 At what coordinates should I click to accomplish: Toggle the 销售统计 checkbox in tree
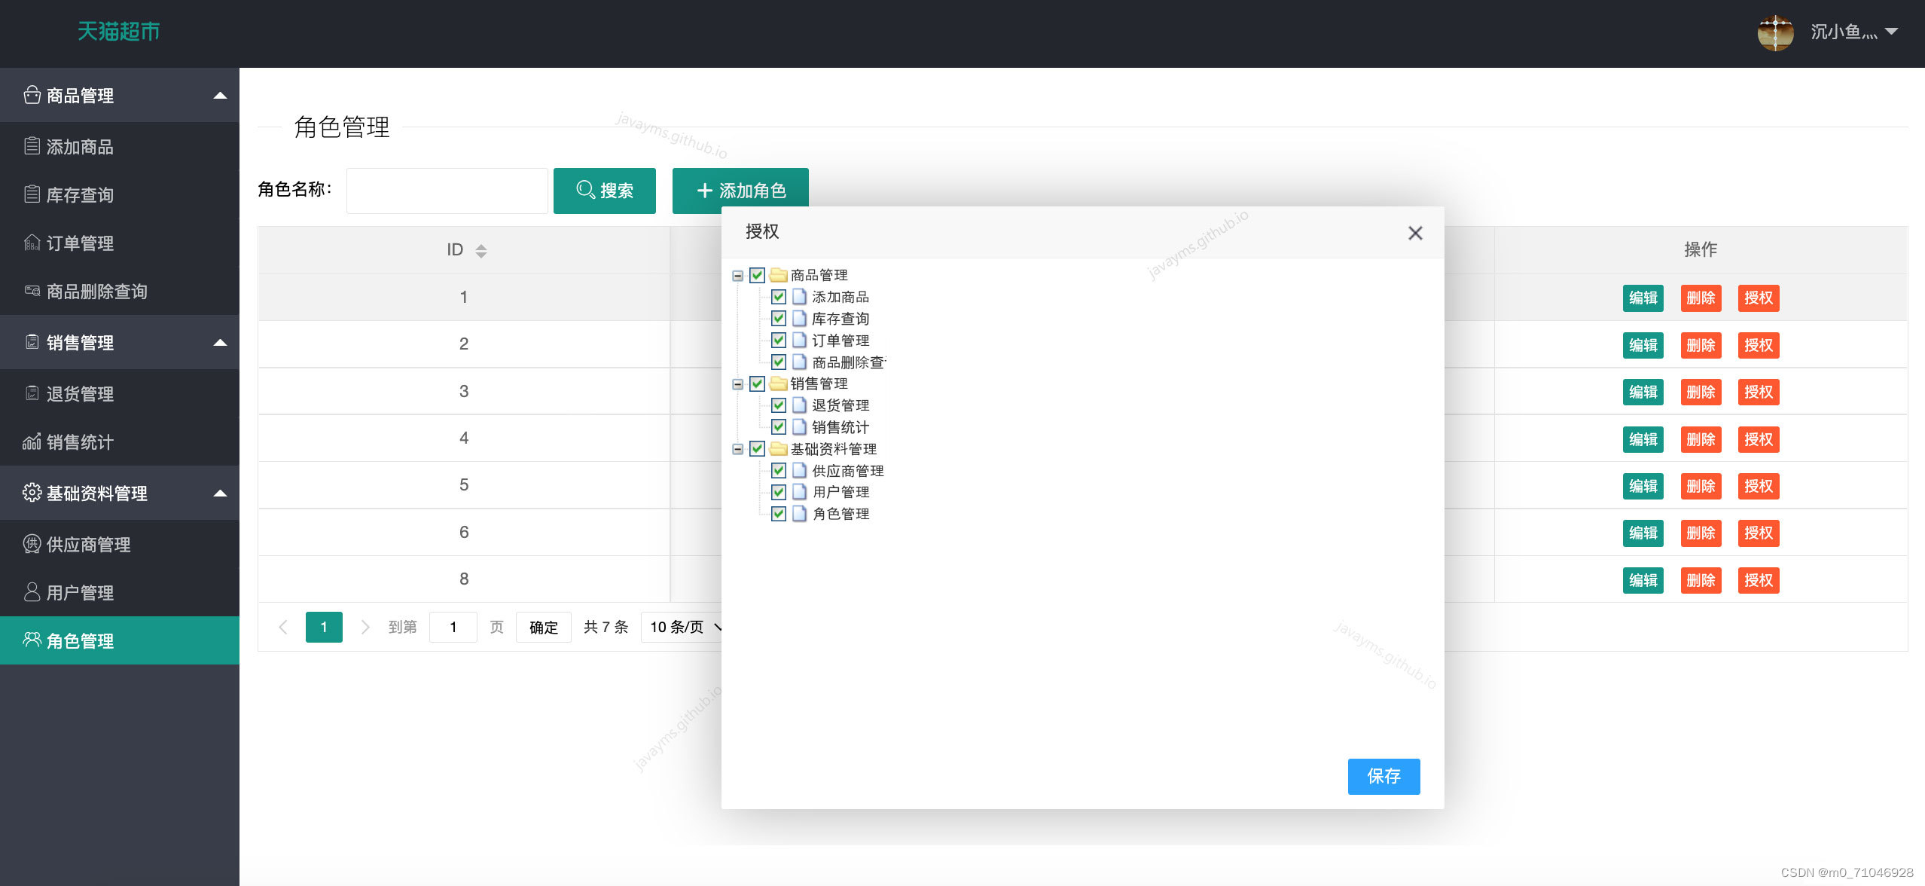[779, 427]
